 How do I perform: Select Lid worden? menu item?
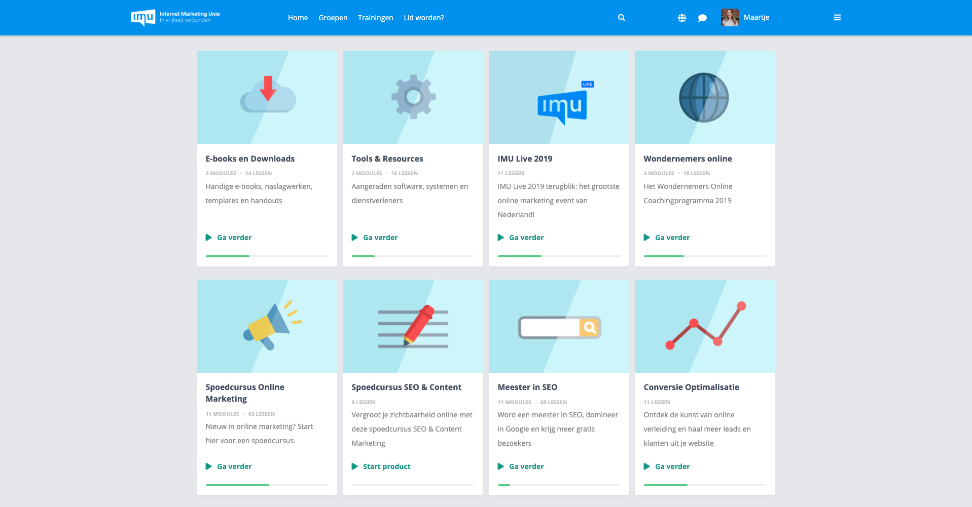(x=423, y=18)
